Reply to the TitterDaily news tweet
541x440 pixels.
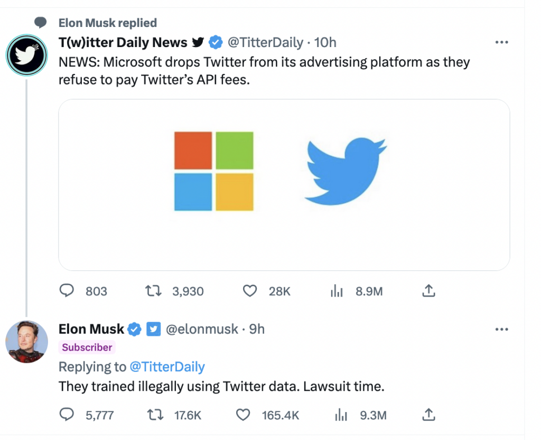pos(67,291)
